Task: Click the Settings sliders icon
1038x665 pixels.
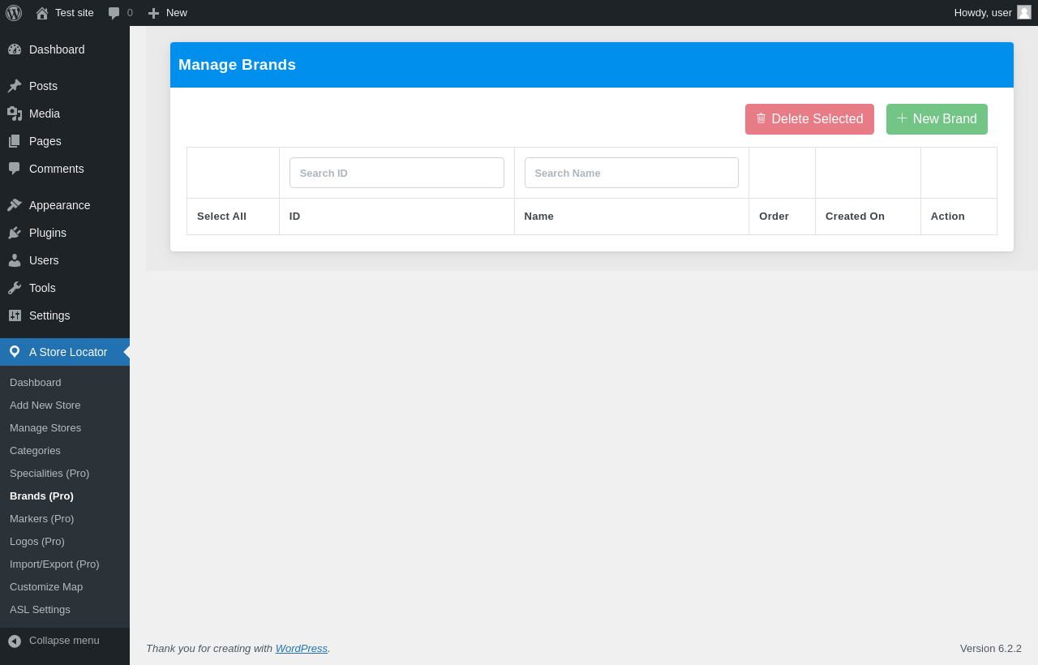Action: (x=15, y=315)
